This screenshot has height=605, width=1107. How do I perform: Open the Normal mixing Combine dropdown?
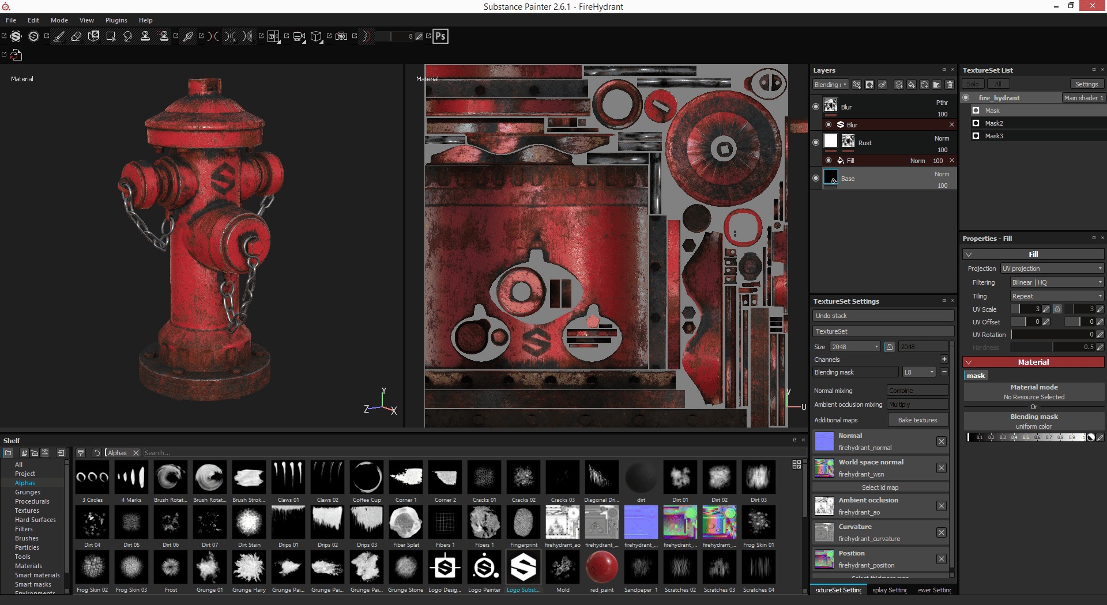tap(917, 391)
